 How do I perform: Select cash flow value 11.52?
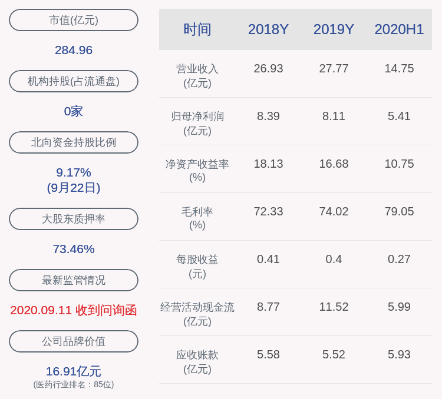334,307
